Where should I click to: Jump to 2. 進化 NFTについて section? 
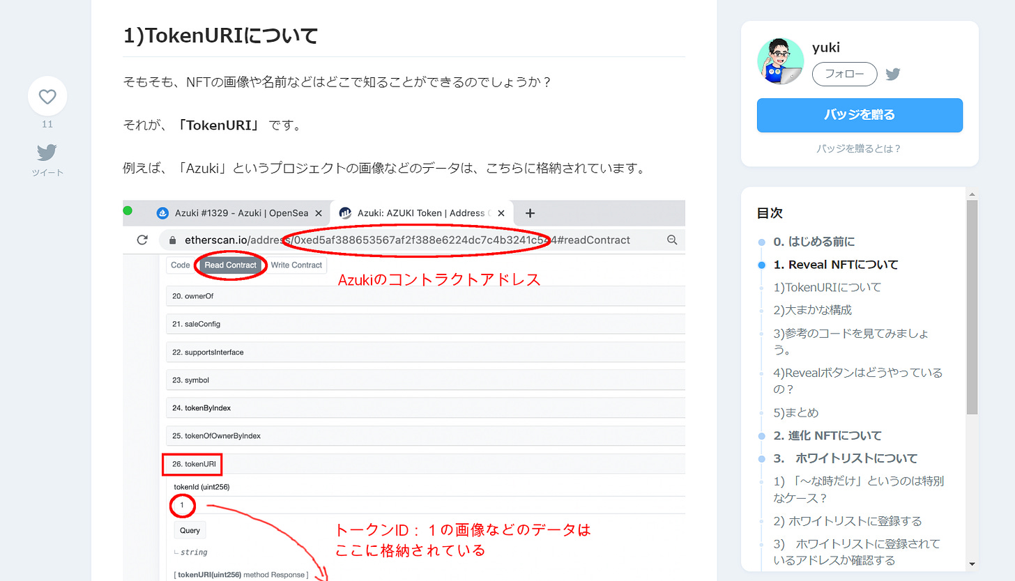[x=827, y=435]
